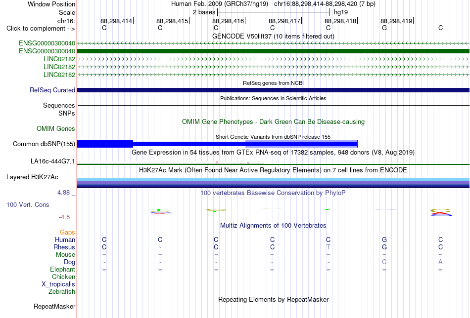This screenshot has height=318, width=470.
Task: Click Multiz Alignments of 100 Vertebrates title
Action: click(273, 225)
